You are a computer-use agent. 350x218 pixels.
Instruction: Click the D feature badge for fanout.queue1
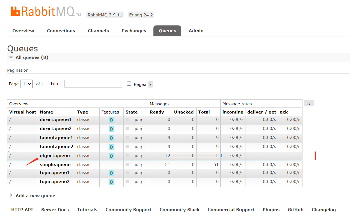(111, 138)
